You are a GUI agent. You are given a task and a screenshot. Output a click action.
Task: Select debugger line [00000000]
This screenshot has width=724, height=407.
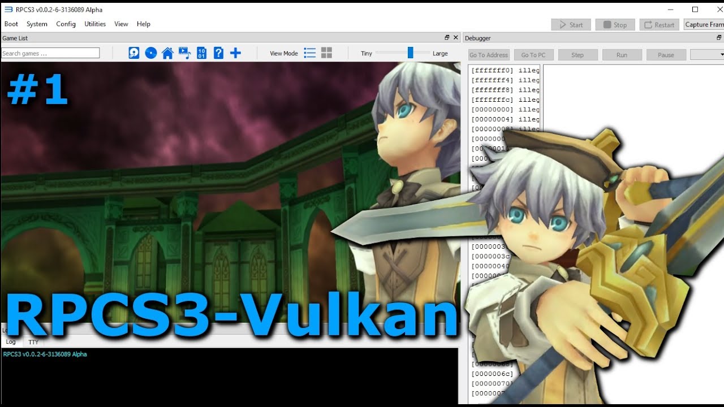tap(505, 110)
